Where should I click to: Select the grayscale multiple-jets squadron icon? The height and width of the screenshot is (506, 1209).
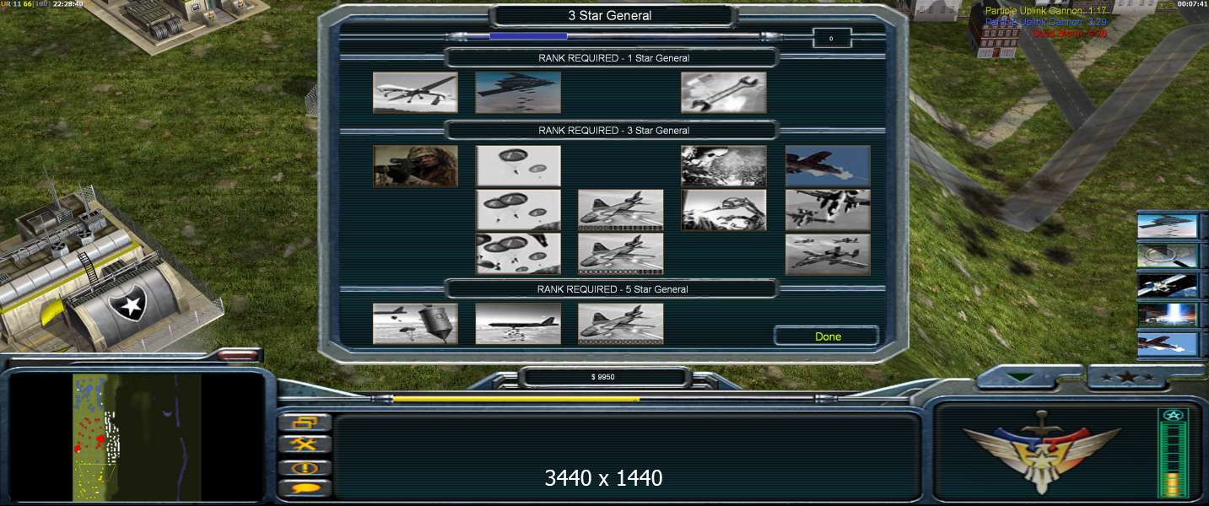828,210
